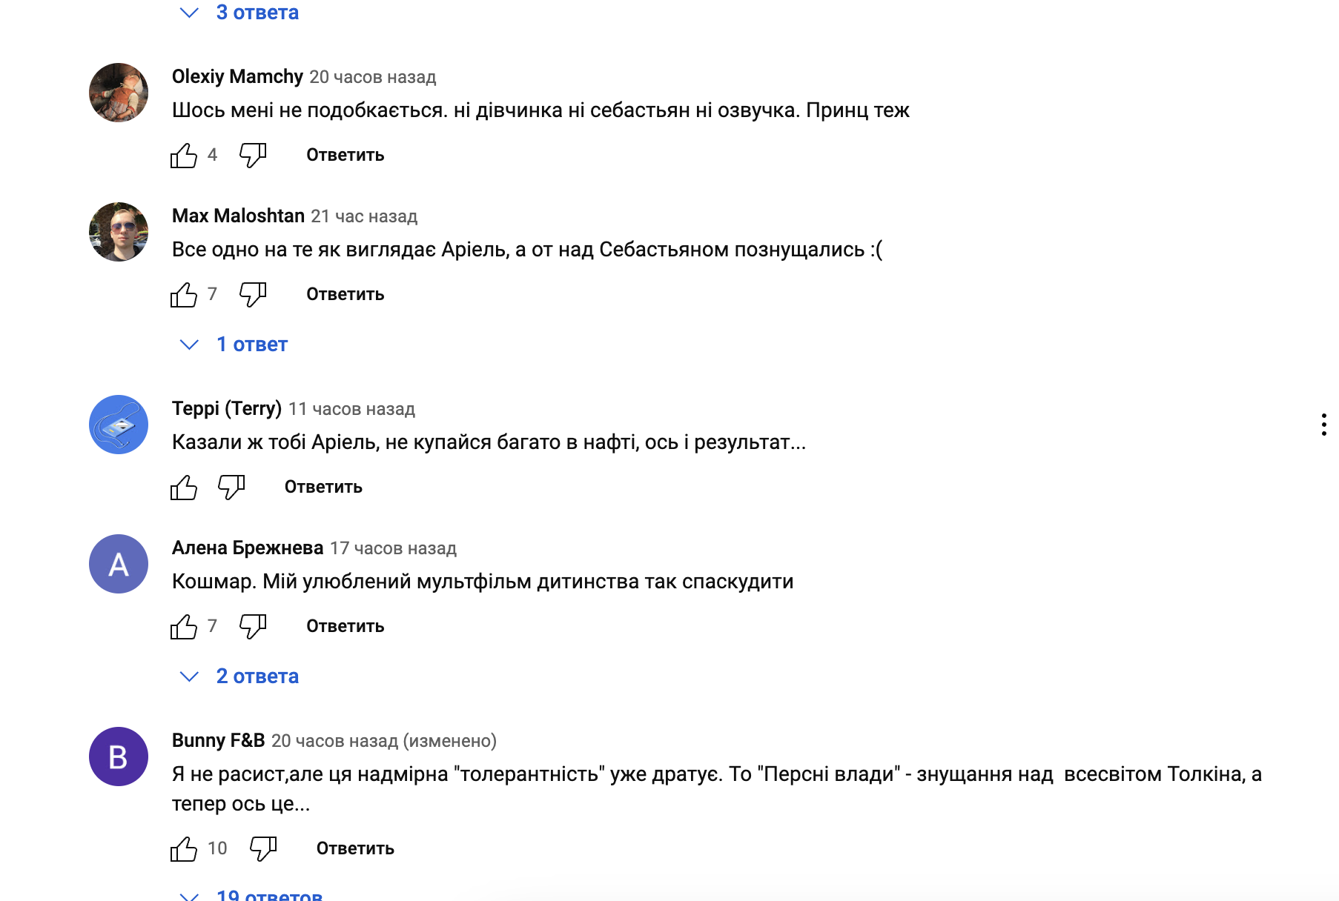Open Алена Брежнева's letter A avatar
The height and width of the screenshot is (901, 1339).
[119, 564]
